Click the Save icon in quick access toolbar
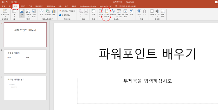Image resolution: width=218 pixels, height=110 pixels. pyautogui.click(x=3, y=2)
